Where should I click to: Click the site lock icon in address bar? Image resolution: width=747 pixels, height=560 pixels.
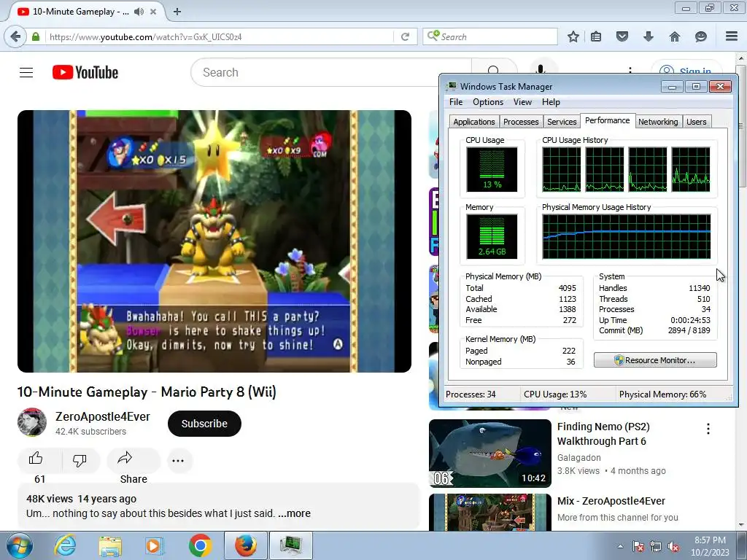[36, 36]
